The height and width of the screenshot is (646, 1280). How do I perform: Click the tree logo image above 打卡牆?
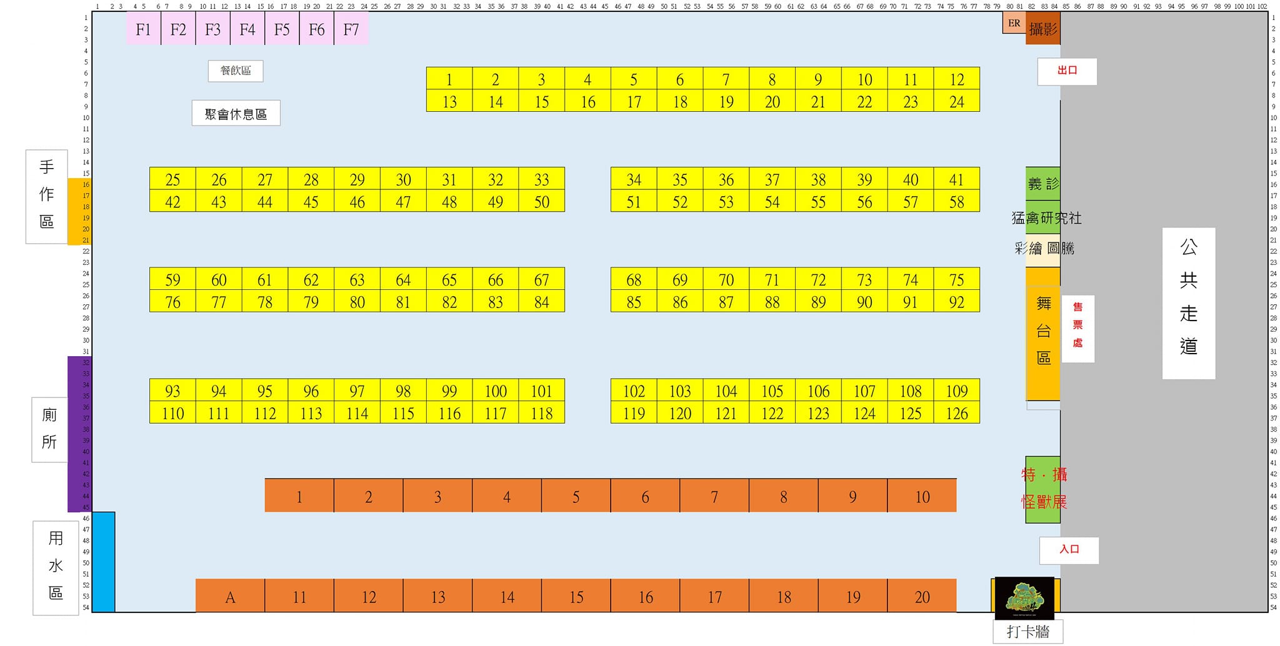pos(1024,598)
